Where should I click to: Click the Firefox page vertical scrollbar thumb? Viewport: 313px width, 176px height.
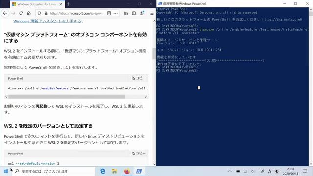(154, 54)
